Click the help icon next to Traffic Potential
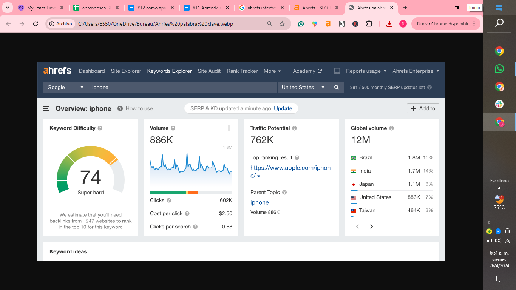The width and height of the screenshot is (516, 290). click(295, 128)
